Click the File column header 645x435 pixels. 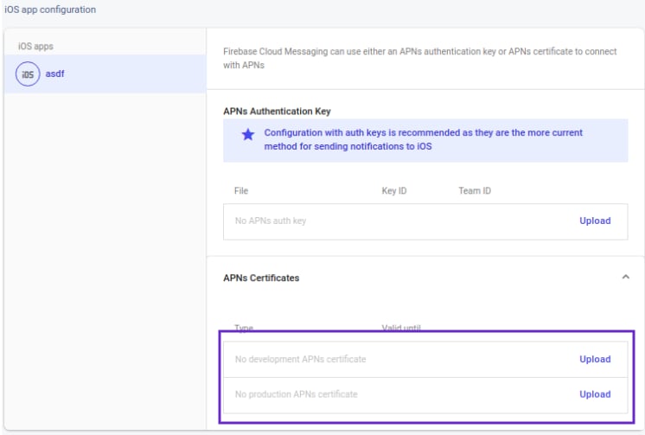(241, 190)
